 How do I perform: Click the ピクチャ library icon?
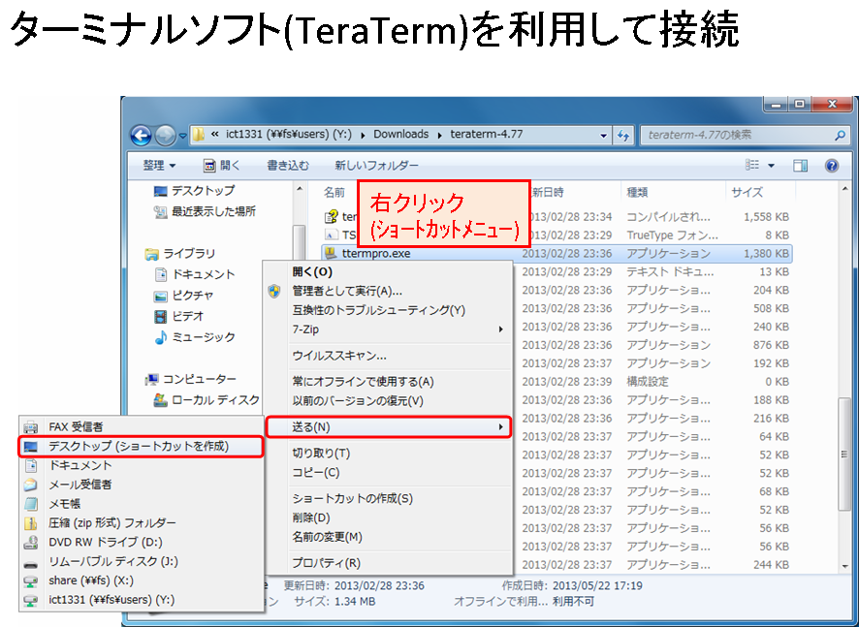[x=161, y=296]
